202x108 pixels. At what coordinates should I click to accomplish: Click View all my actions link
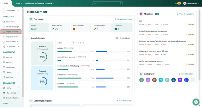pos(185,14)
